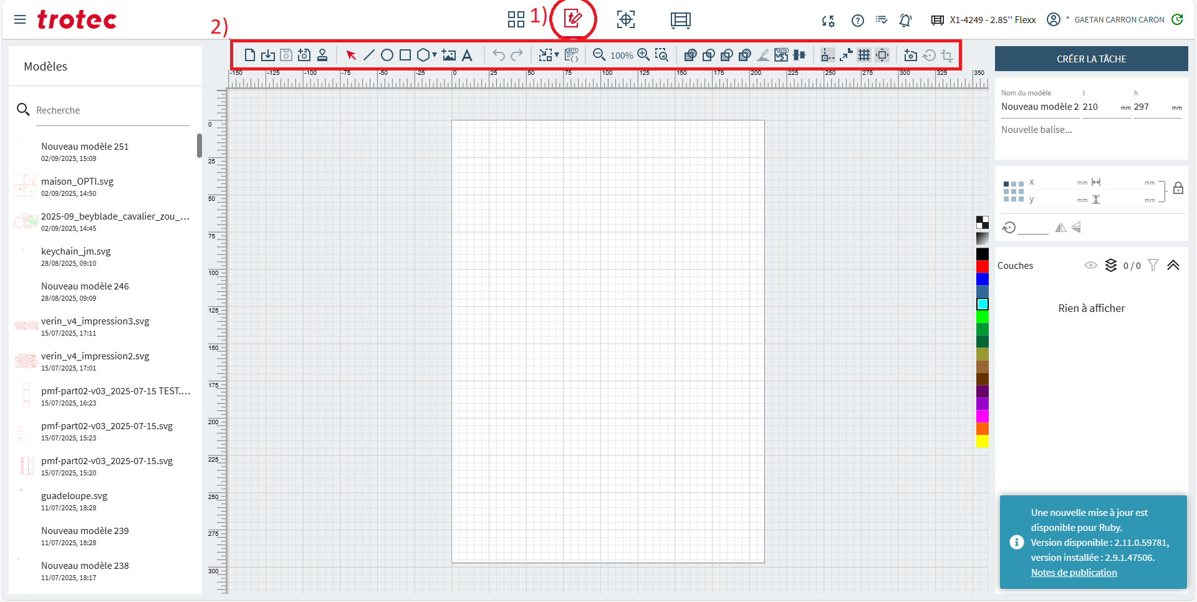Zoom in on the canvas
The image size is (1197, 602).
pos(644,55)
